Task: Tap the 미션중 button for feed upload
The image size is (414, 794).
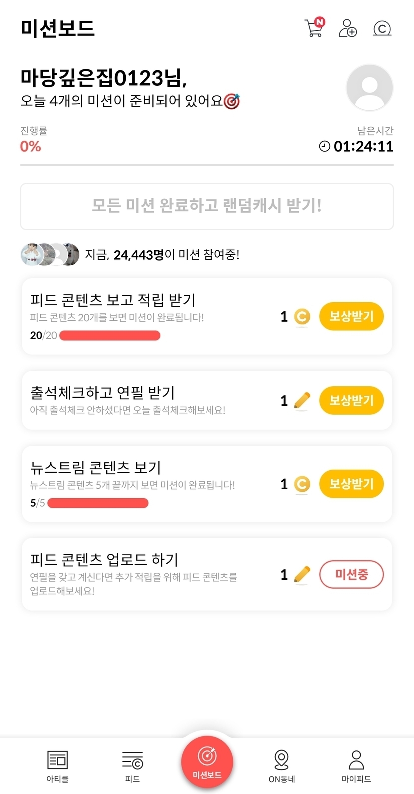Action: (x=351, y=574)
